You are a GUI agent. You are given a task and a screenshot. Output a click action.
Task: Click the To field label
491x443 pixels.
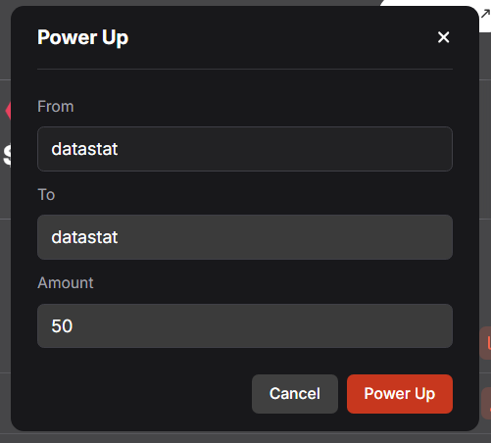(x=46, y=195)
